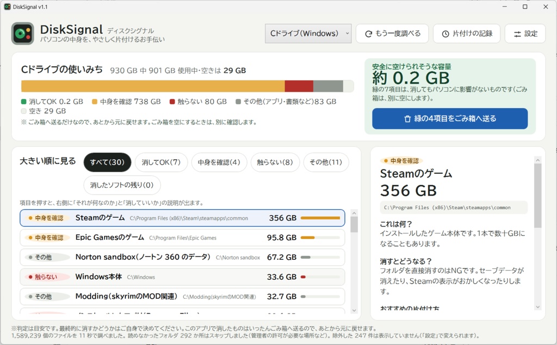557x345 pixels.
Task: Select the 消したソフトの残り(0) filter tab
Action: pos(122,185)
